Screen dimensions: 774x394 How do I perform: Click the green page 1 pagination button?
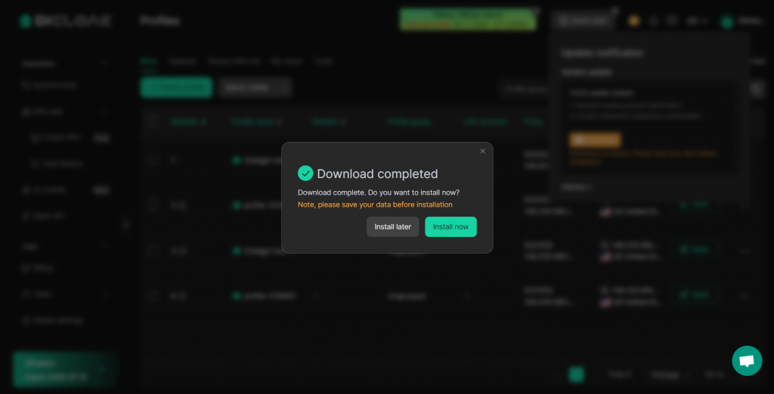pyautogui.click(x=577, y=374)
